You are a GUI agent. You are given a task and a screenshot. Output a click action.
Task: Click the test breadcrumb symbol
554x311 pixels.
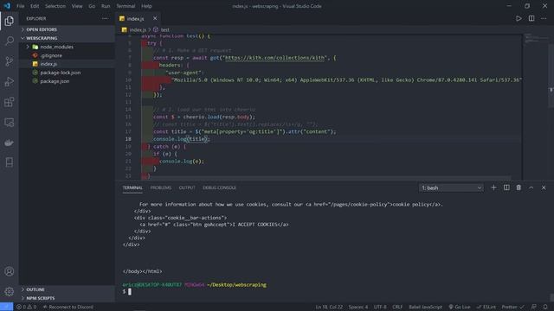(162, 29)
